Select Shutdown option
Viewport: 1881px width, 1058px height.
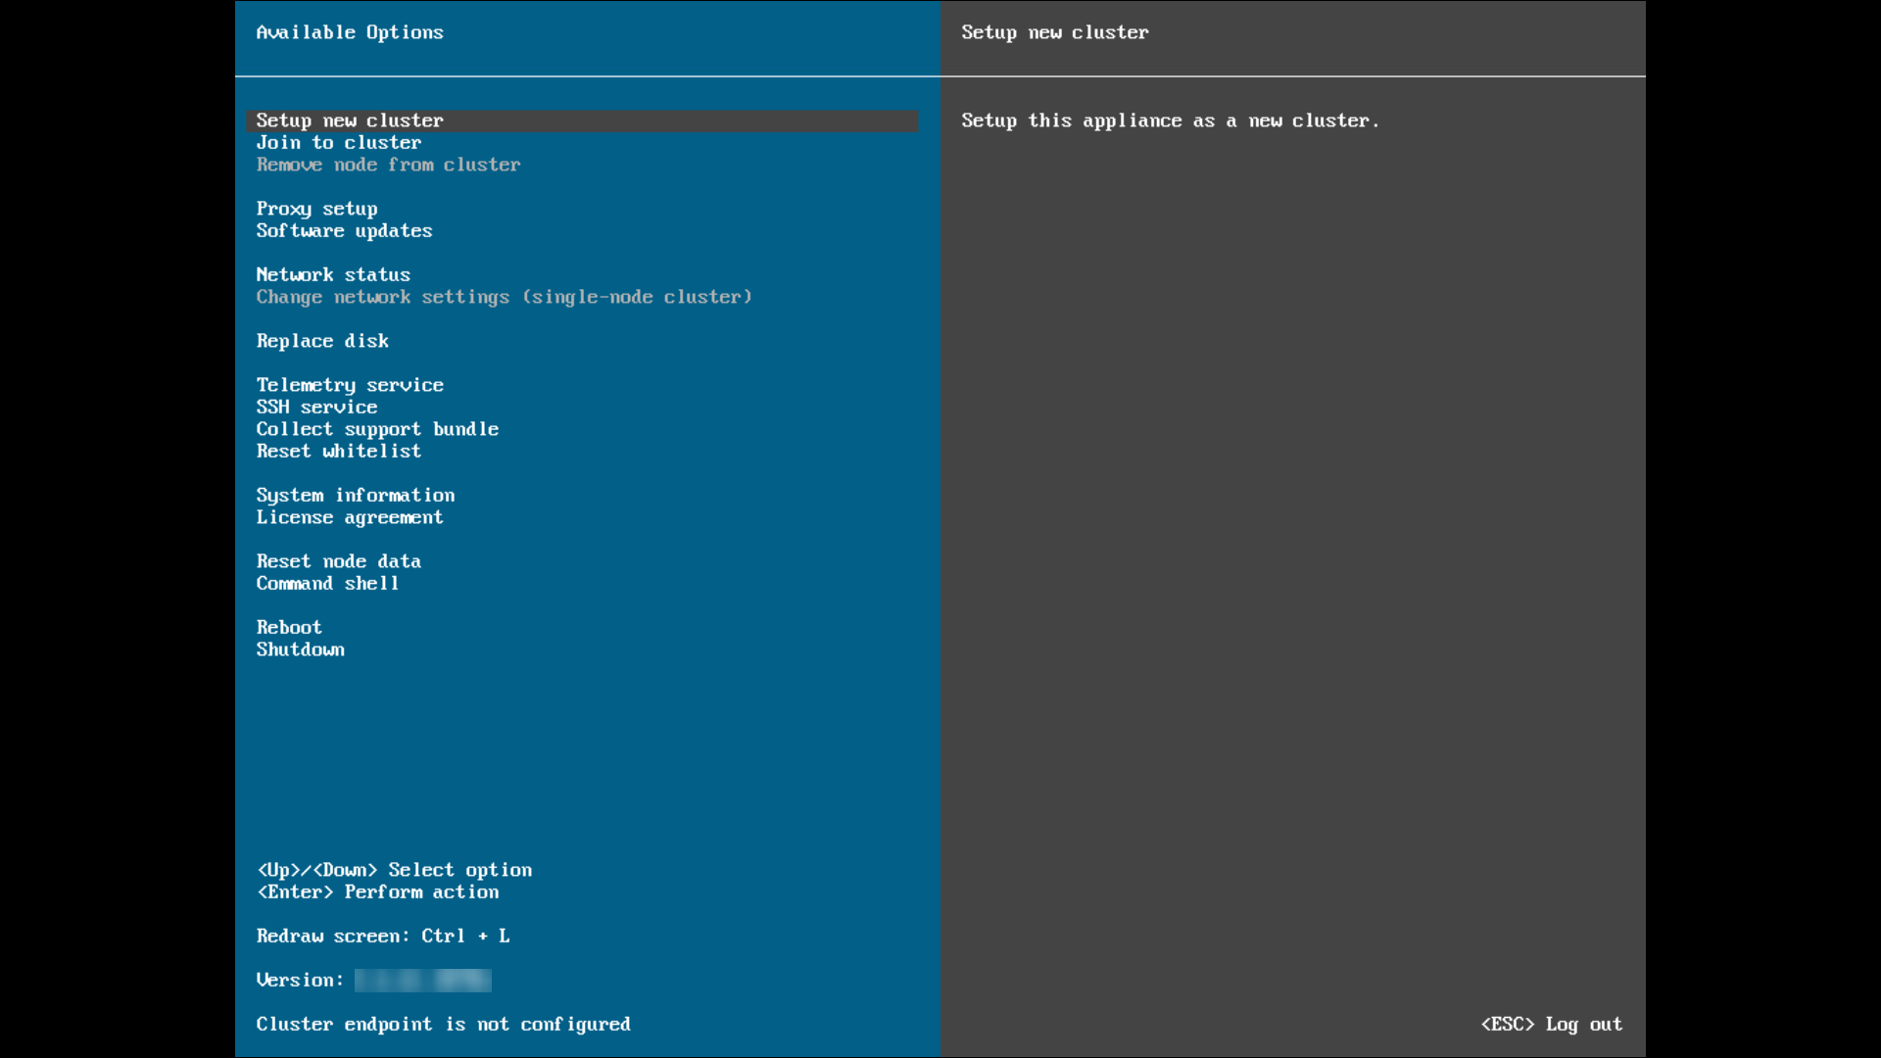(300, 649)
